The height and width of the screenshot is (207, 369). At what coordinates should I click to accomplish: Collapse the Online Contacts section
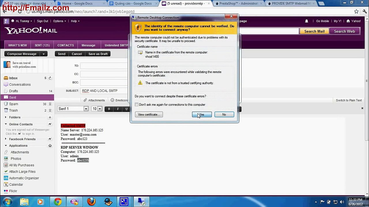(x=6, y=124)
